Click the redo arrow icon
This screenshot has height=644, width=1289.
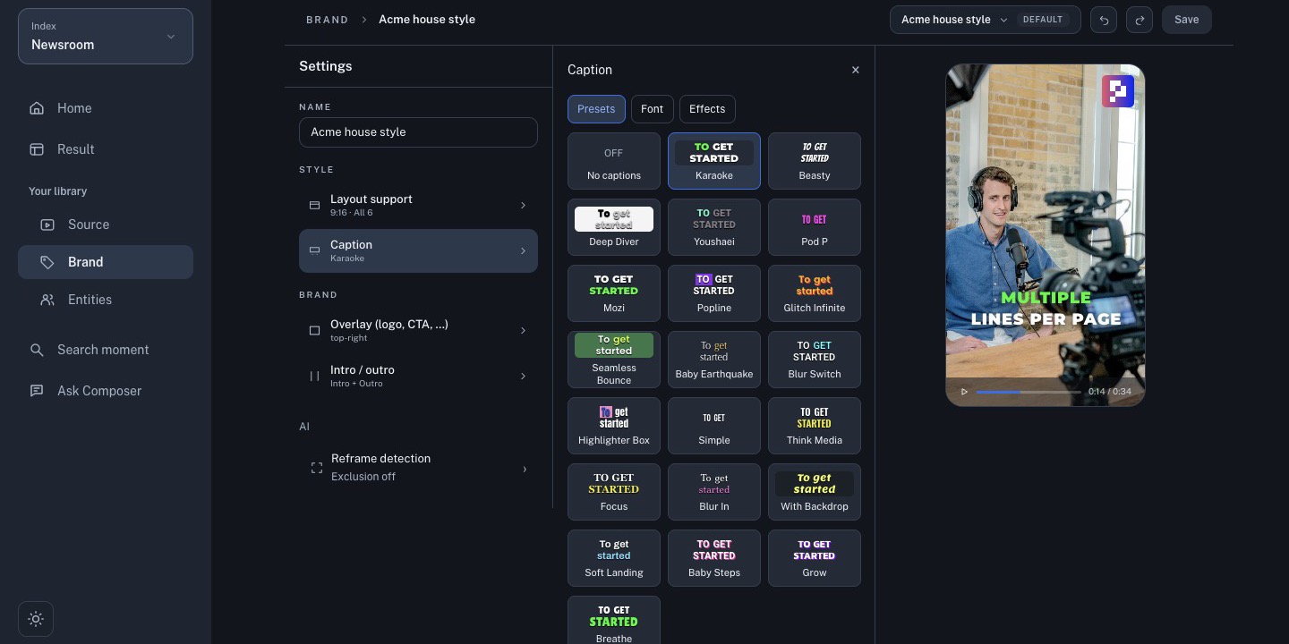tap(1140, 20)
